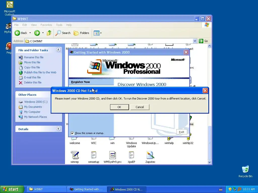Toggle the Folders toolbar button

coord(81,33)
